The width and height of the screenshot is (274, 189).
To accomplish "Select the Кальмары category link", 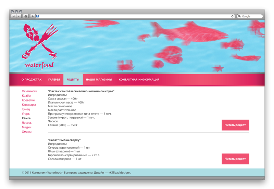I will click(x=29, y=105).
